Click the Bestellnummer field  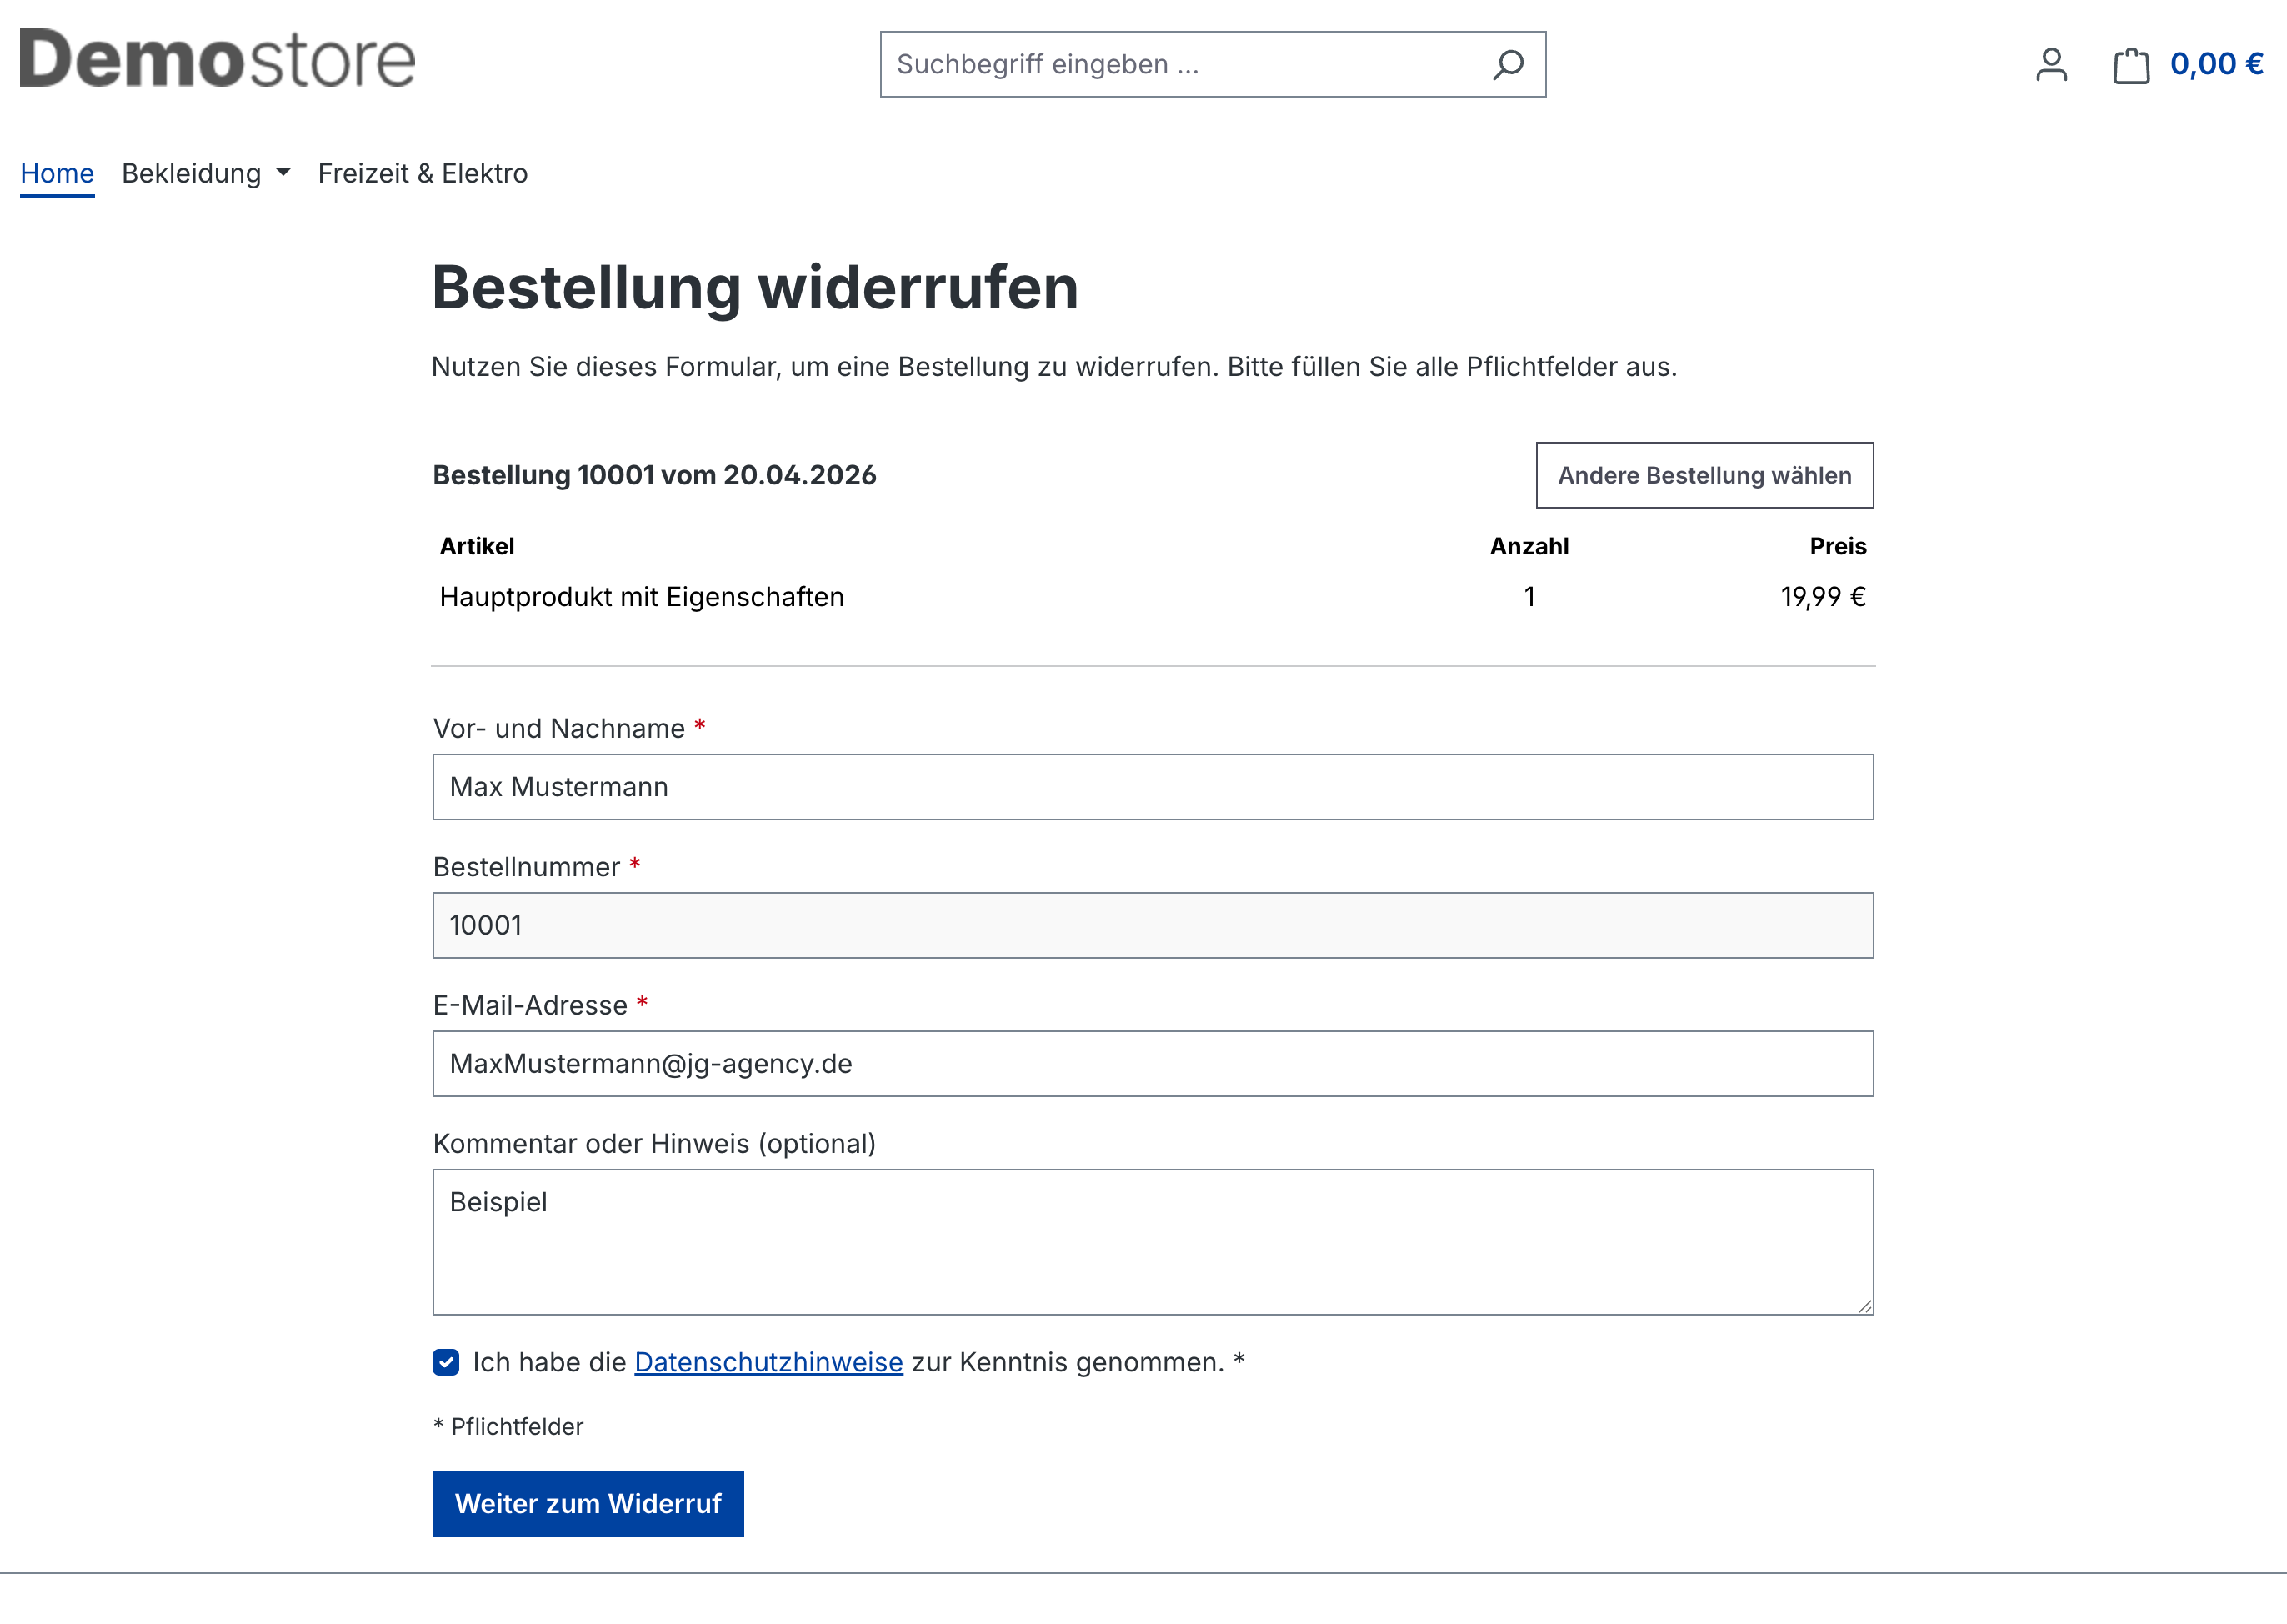click(1152, 925)
